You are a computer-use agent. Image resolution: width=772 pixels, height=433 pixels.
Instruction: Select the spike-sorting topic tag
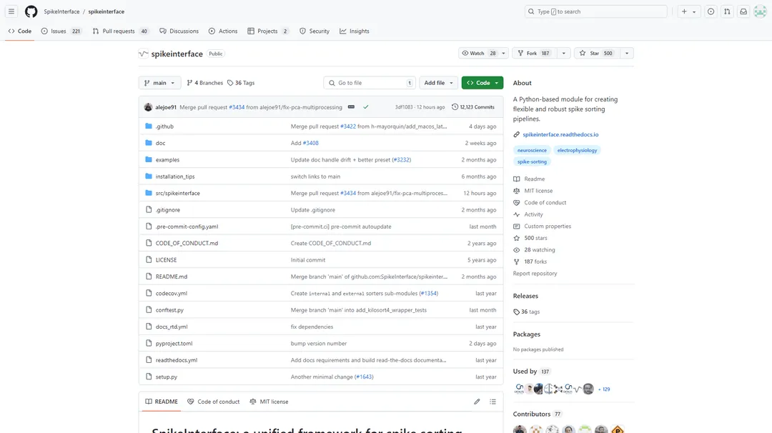(532, 161)
